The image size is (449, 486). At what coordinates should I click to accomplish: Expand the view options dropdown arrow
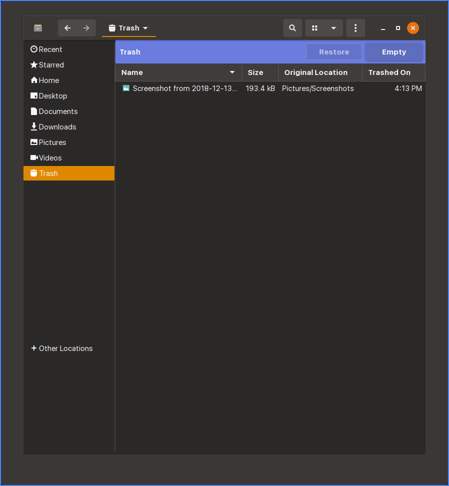[334, 28]
